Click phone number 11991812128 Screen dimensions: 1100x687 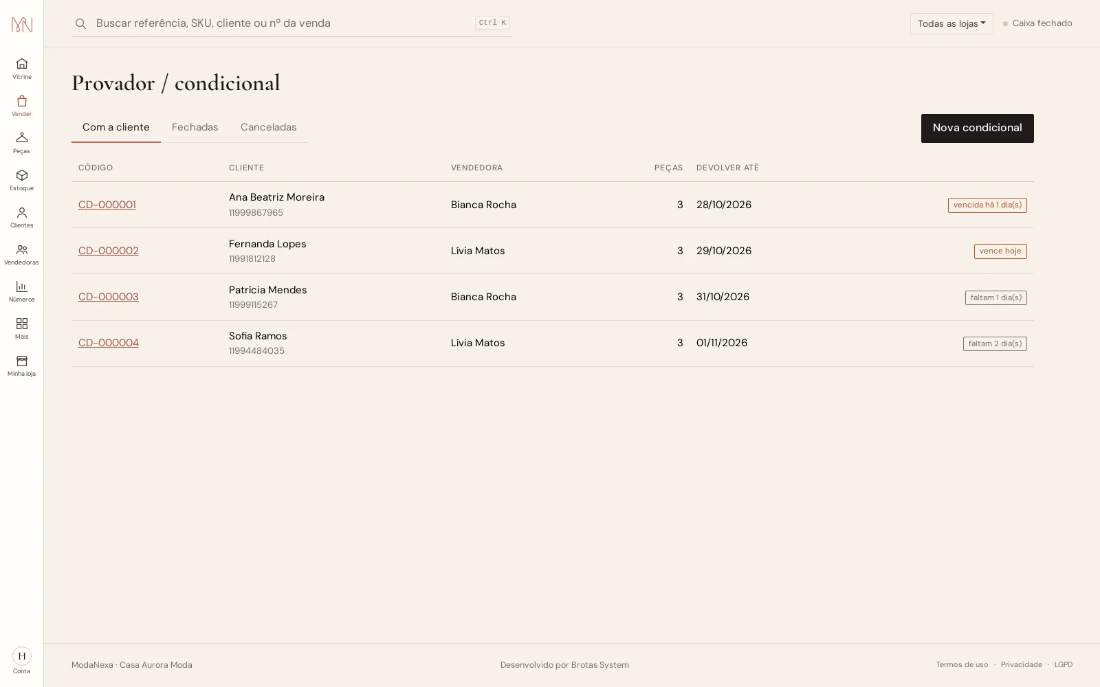(x=252, y=259)
